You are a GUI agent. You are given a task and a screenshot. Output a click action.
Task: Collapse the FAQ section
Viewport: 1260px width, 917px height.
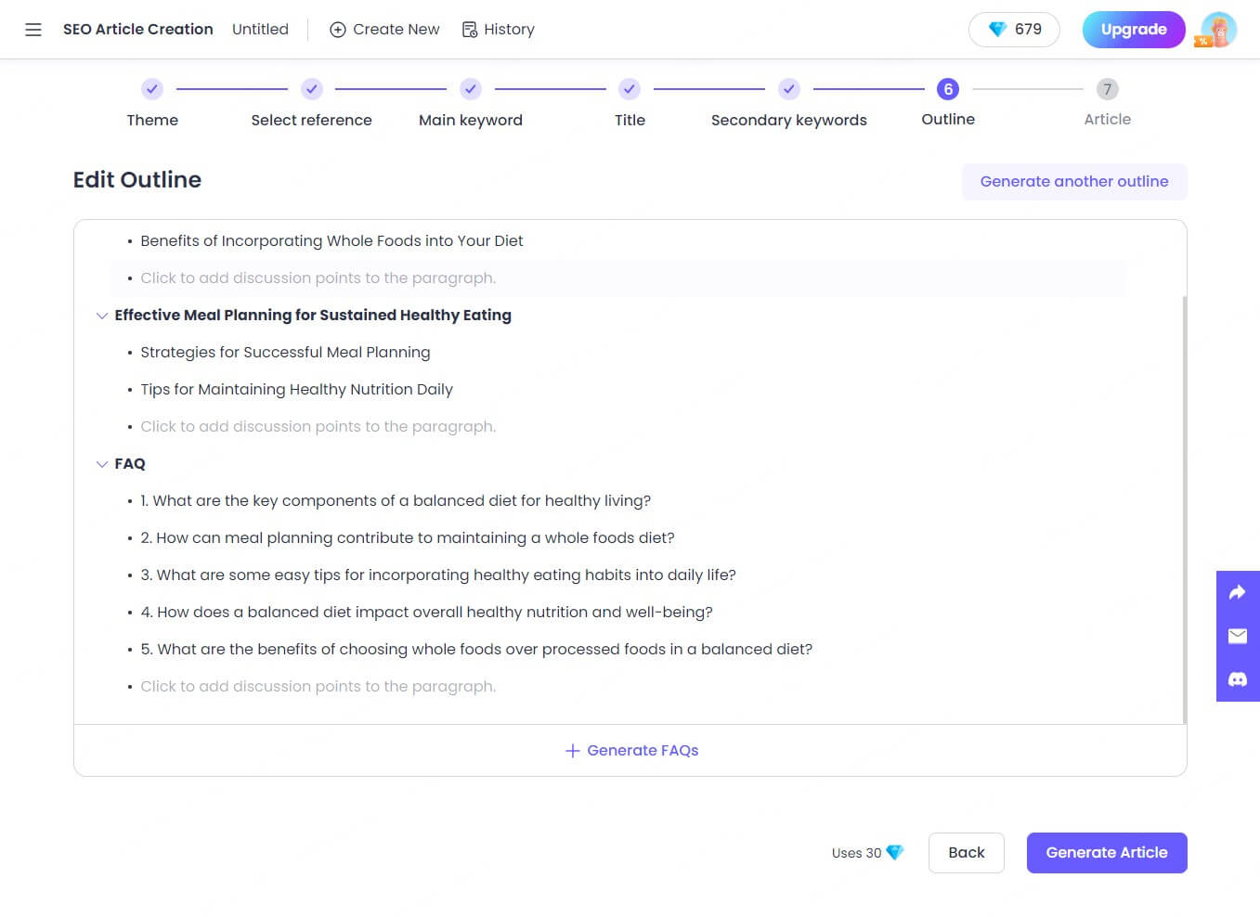click(102, 464)
